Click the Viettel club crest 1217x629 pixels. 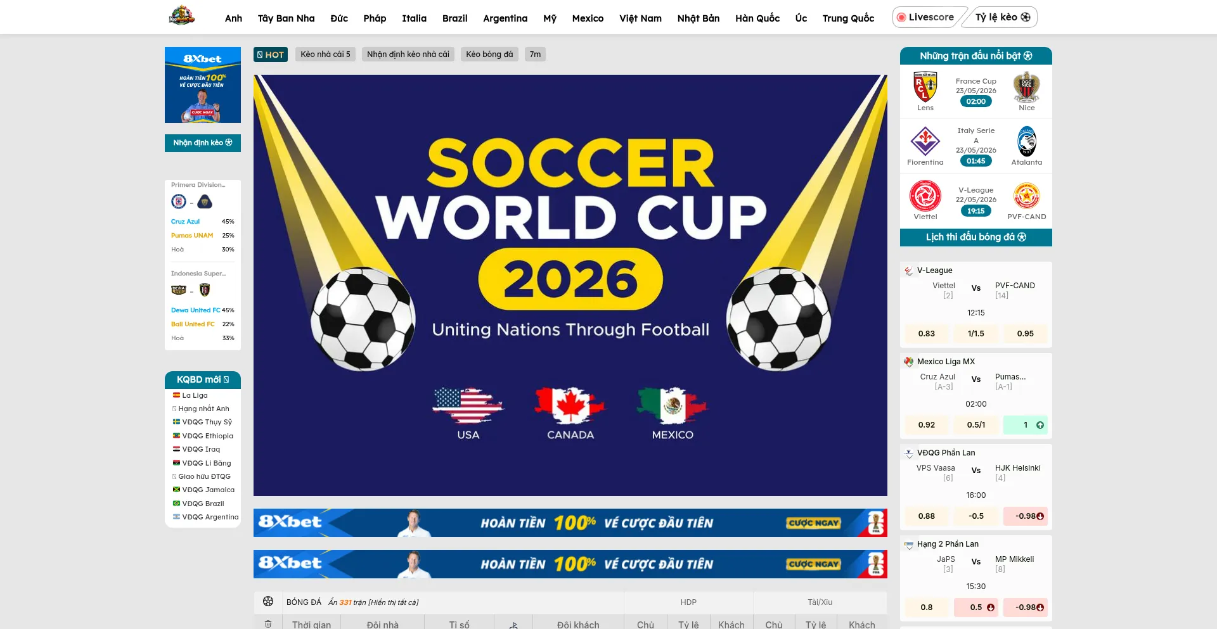pos(925,196)
